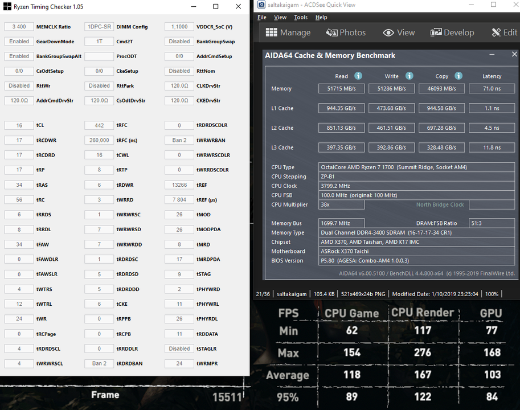520x410 pixels.
Task: Open the View menu in ACDSee menu bar
Action: (280, 17)
